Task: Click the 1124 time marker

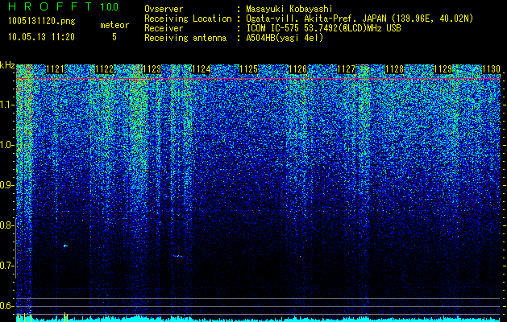Action: 202,69
